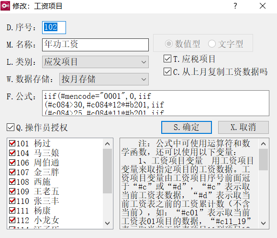The image size is (277, 238).
Task: Click notes panel scroll up arrow
Action: [x=264, y=144]
